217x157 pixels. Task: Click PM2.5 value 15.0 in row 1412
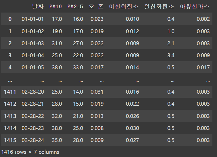[78, 104]
